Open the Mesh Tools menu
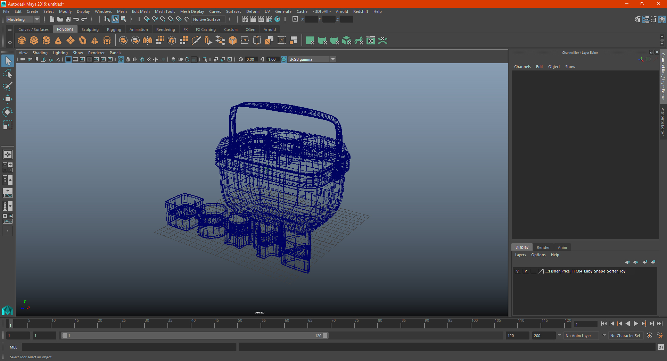 pos(165,11)
